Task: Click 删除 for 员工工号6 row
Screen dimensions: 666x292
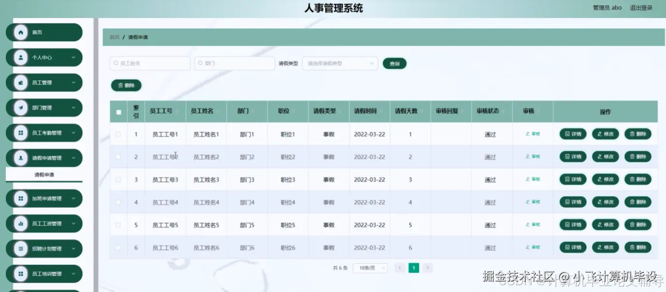Action: 638,247
